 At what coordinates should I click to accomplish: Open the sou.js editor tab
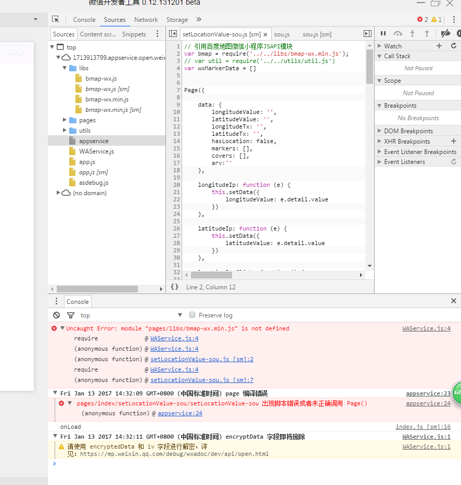[281, 34]
